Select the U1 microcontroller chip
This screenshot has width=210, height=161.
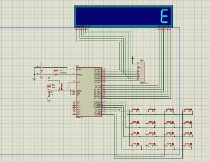[89, 92]
